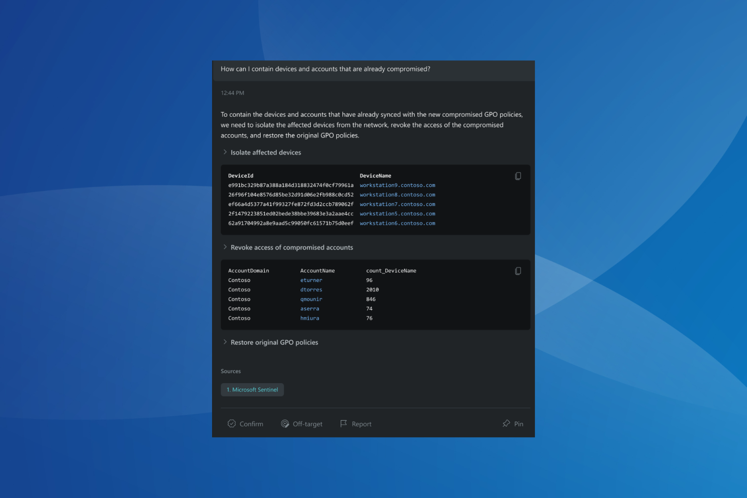Select device ID starting with 62a91704992a

291,223
